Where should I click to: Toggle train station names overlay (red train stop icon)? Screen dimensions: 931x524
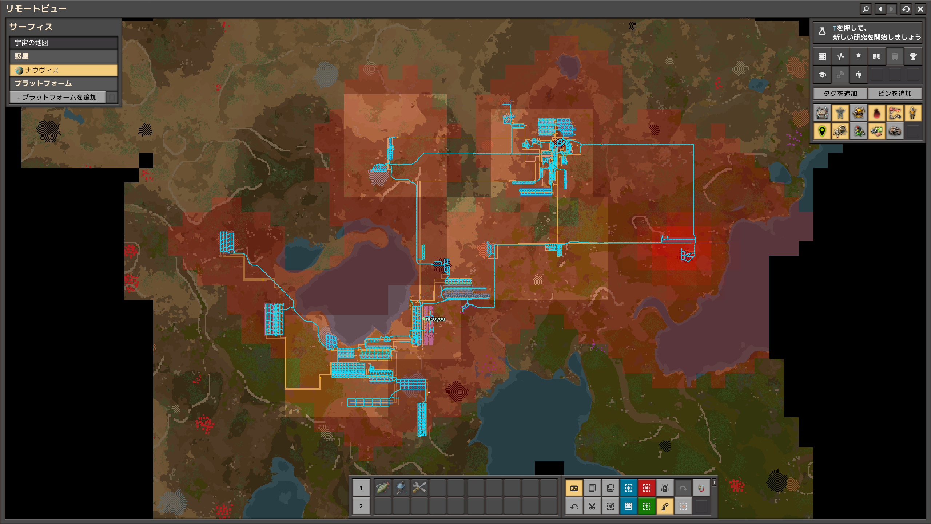[895, 113]
